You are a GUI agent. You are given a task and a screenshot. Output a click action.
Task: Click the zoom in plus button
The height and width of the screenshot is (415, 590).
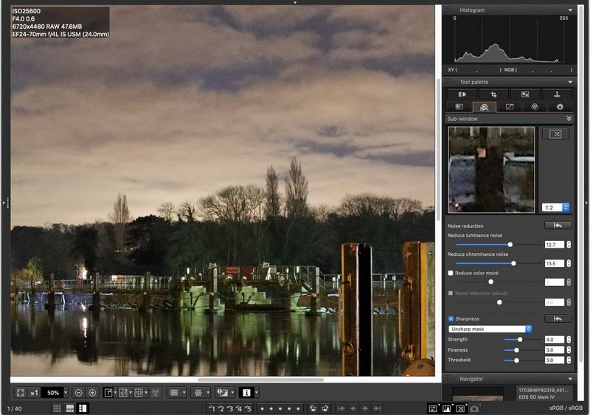(x=92, y=393)
